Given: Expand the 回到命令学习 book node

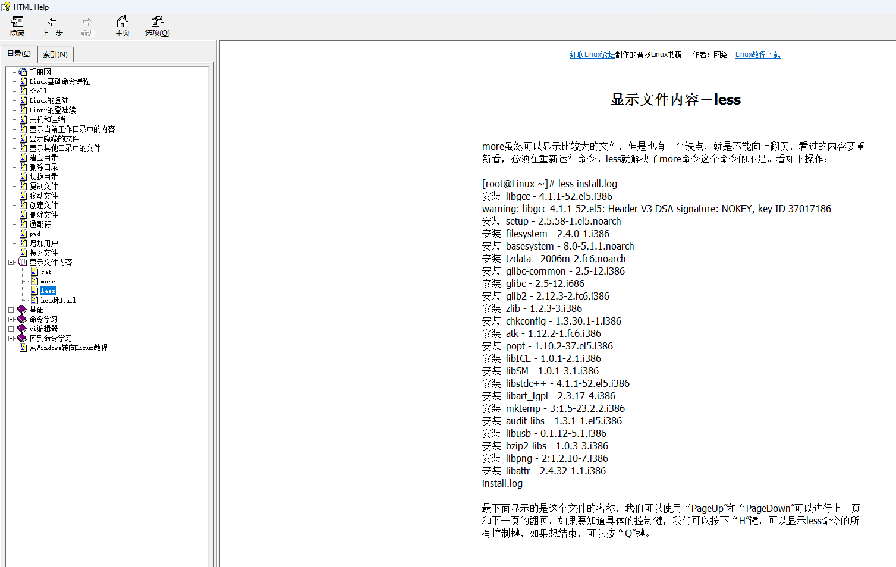Looking at the screenshot, I should pos(11,338).
